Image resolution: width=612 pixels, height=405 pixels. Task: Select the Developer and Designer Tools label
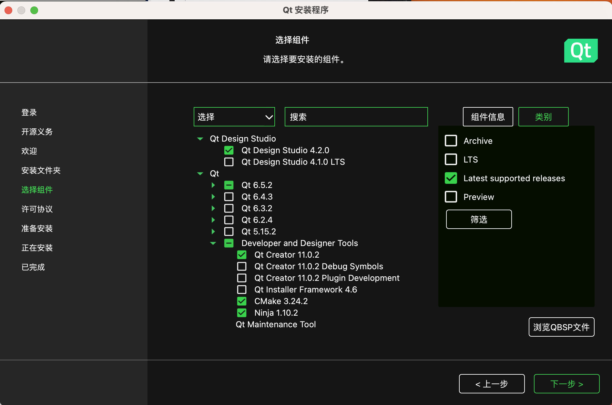click(300, 243)
